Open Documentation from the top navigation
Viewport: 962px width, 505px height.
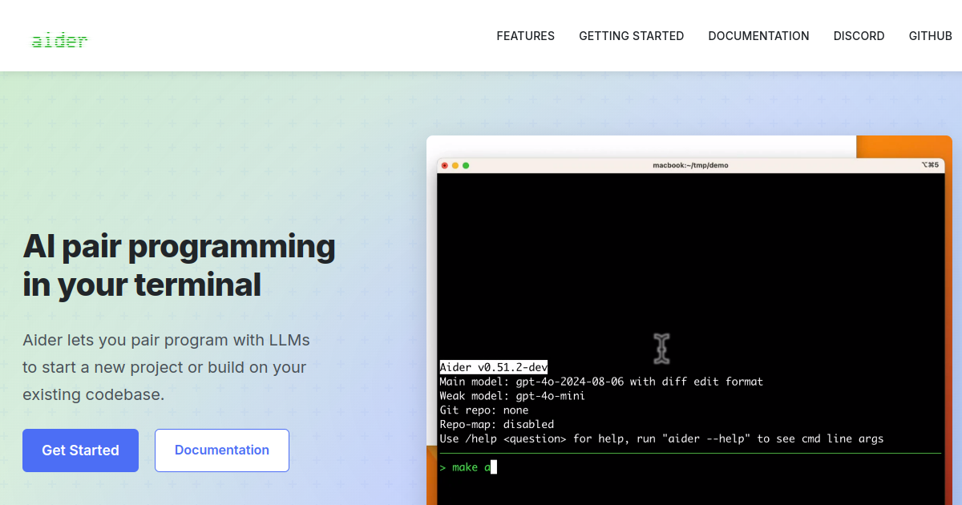click(758, 36)
